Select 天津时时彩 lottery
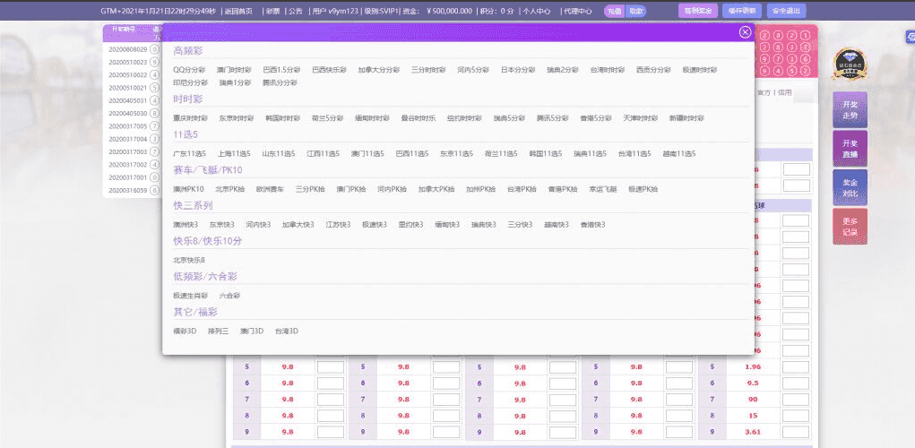 pos(640,118)
